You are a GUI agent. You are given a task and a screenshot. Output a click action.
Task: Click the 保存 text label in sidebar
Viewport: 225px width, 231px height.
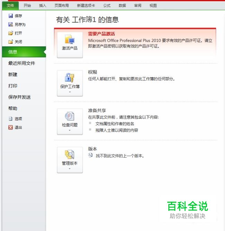click(x=18, y=16)
